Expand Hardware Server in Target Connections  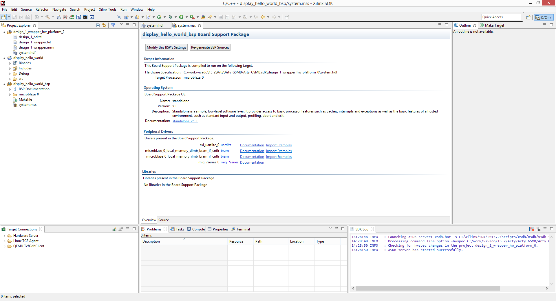(4, 236)
